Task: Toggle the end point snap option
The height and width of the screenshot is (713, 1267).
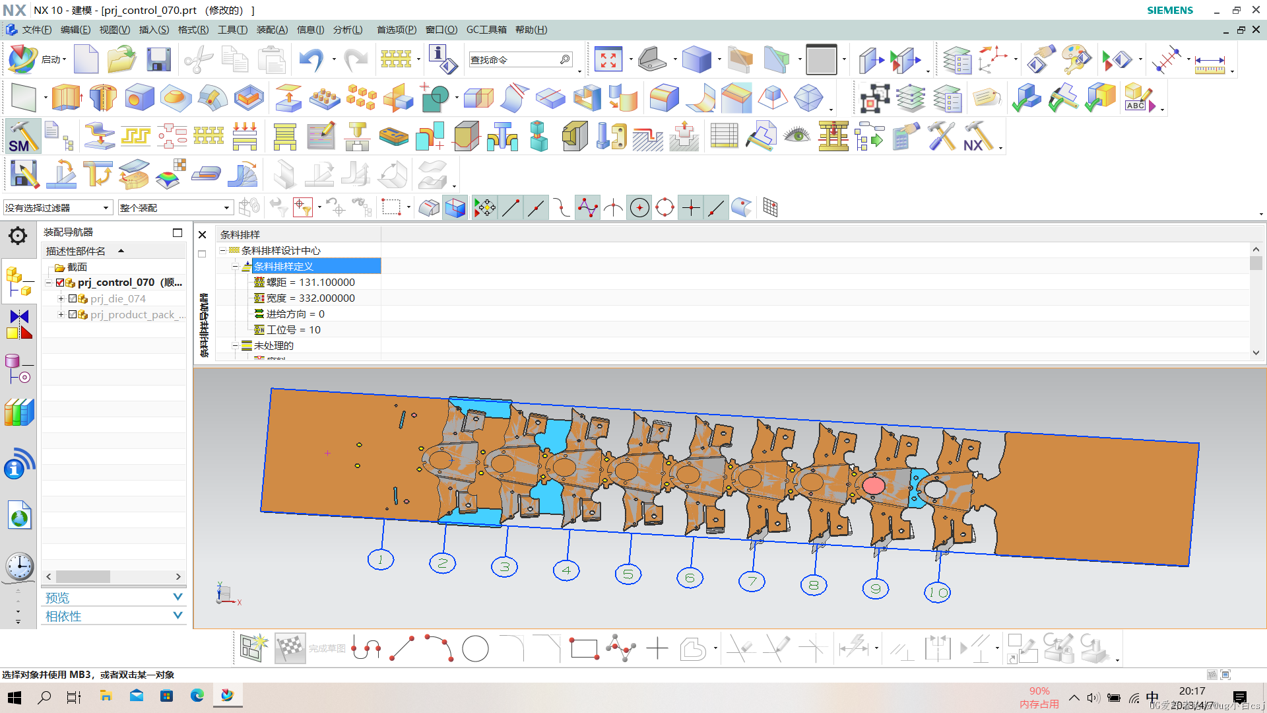Action: click(x=511, y=208)
